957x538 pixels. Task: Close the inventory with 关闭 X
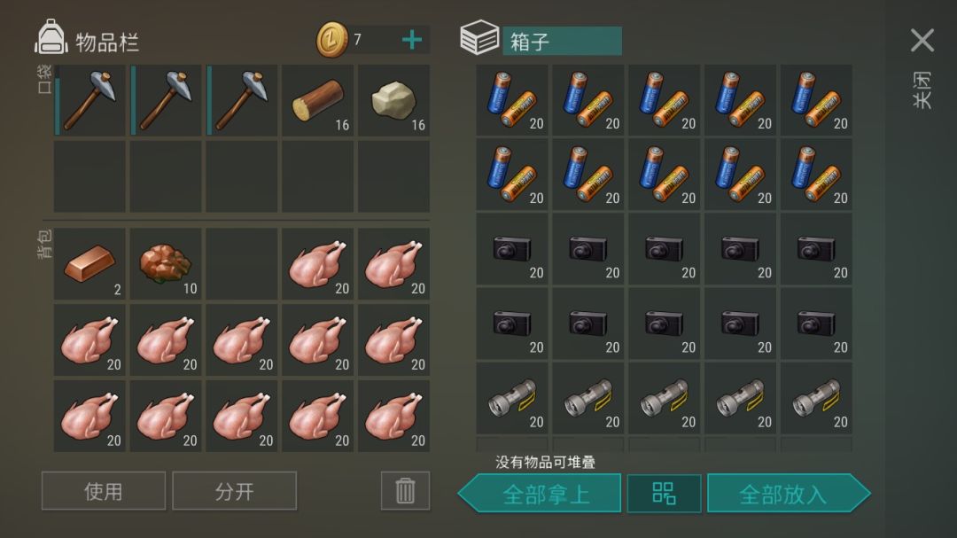(922, 40)
